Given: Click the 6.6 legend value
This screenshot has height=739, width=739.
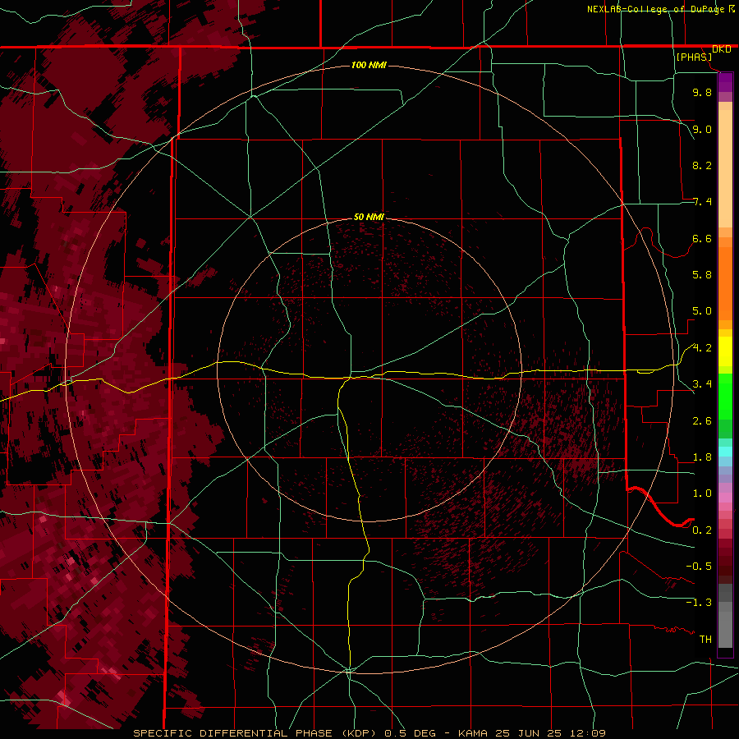Looking at the screenshot, I should (702, 238).
